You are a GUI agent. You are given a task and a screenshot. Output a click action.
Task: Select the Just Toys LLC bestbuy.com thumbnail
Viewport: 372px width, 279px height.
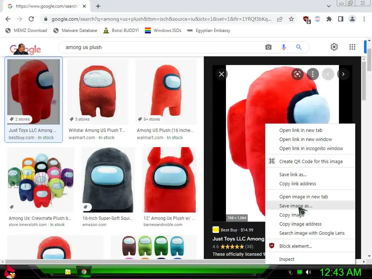pyautogui.click(x=34, y=92)
